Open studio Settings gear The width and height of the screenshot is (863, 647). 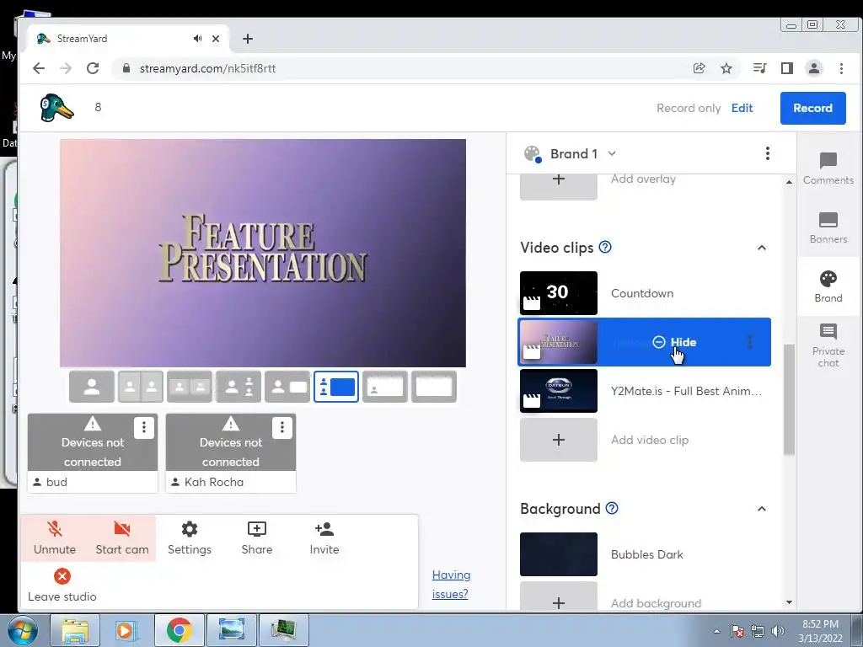click(190, 538)
